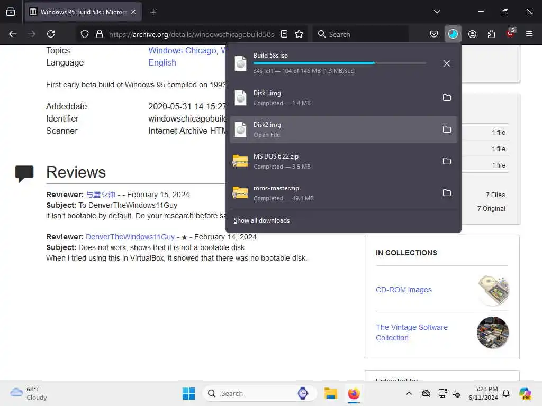
Task: Click the Vintage Software Collection thumbnail
Action: [493, 333]
